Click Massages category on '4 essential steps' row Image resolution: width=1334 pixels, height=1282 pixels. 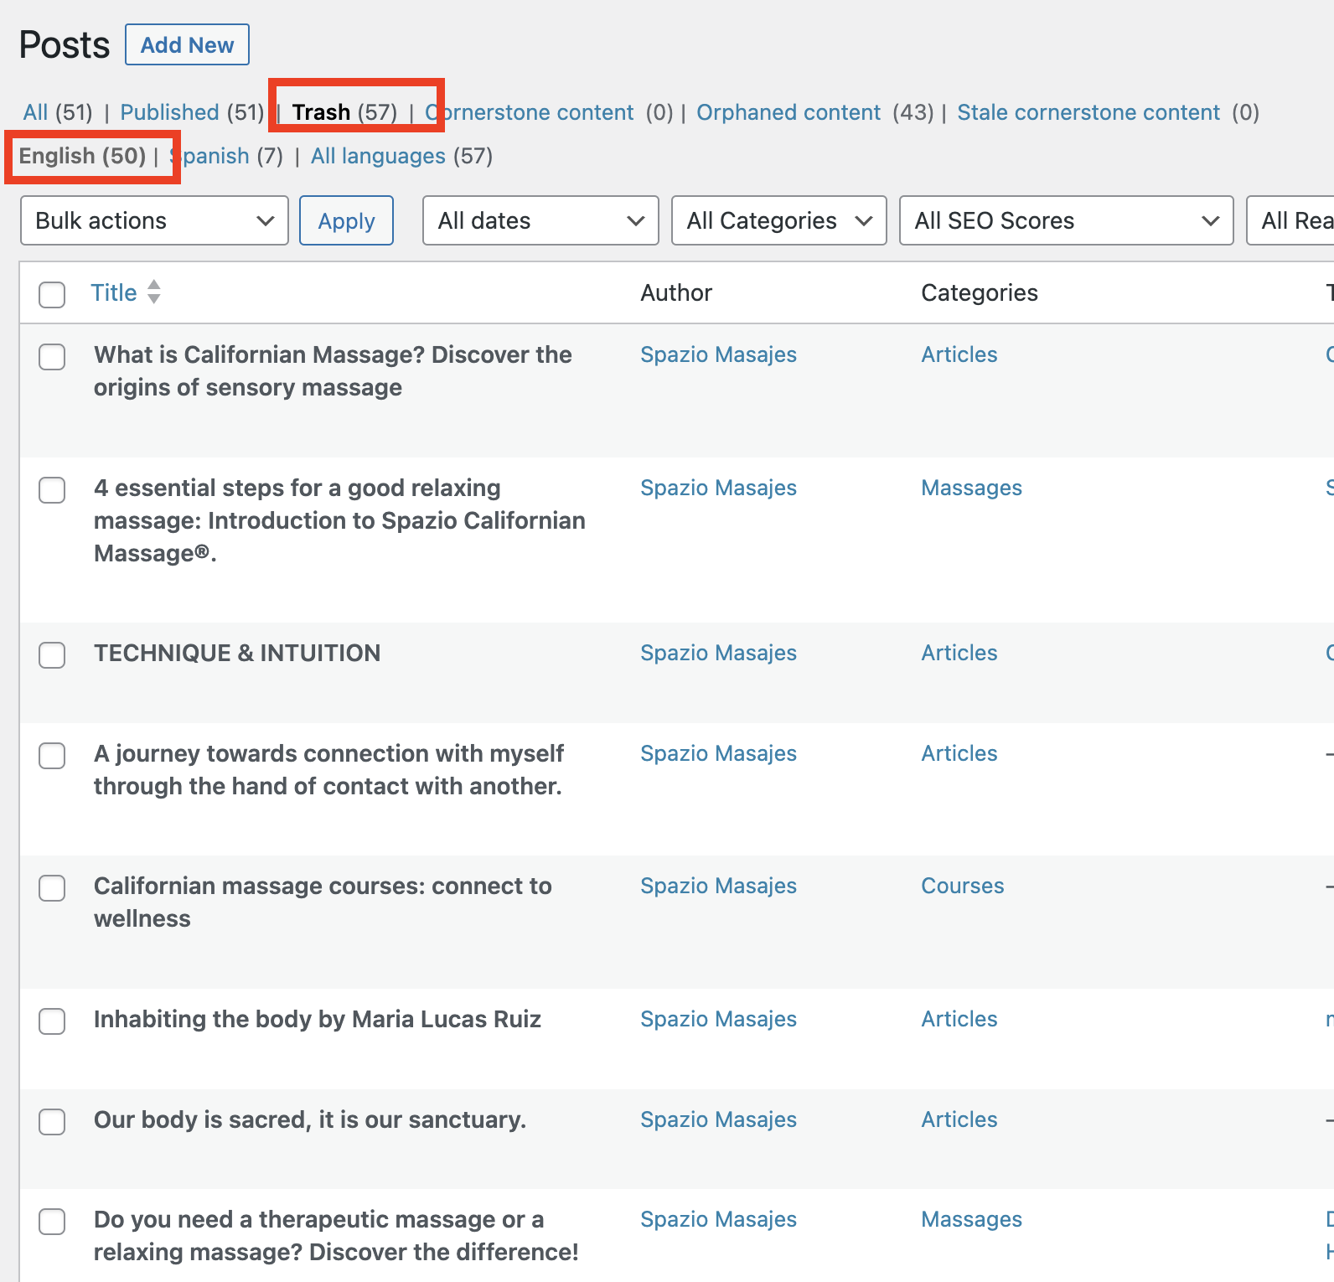pos(971,488)
